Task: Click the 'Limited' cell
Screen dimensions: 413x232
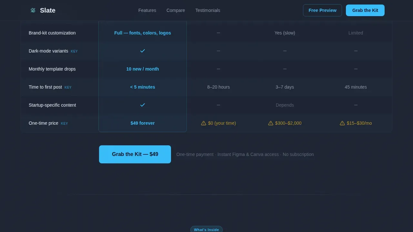Action: click(356, 33)
